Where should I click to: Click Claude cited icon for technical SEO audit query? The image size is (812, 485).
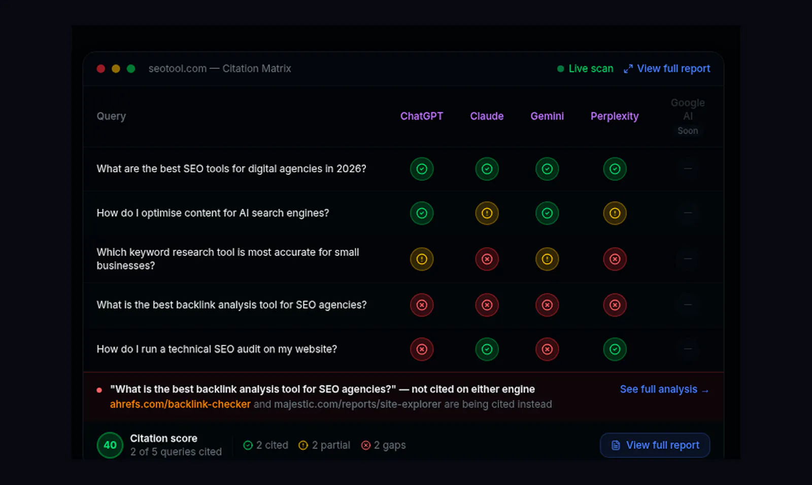tap(487, 349)
